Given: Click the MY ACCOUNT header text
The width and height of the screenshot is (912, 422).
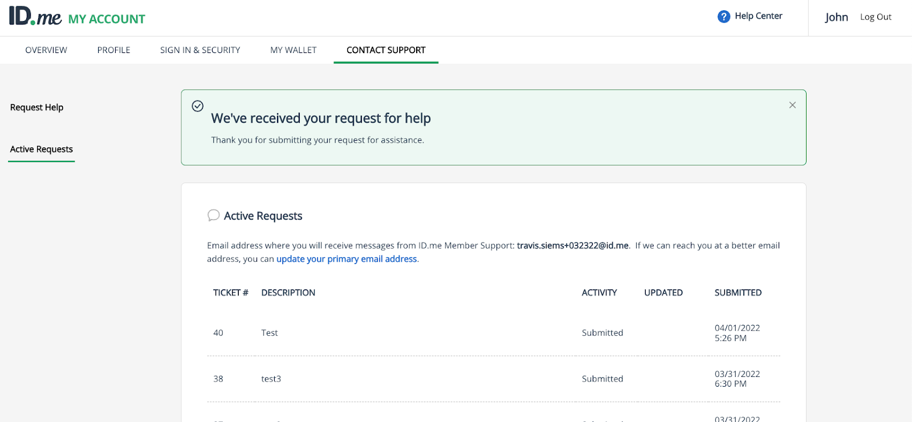Looking at the screenshot, I should [x=107, y=19].
